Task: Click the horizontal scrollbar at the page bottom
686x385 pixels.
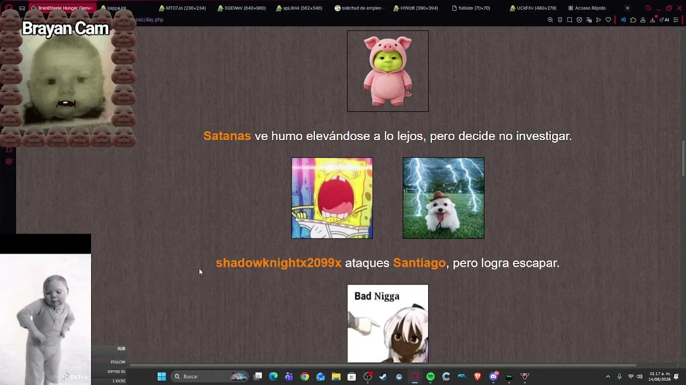Action: point(383,366)
